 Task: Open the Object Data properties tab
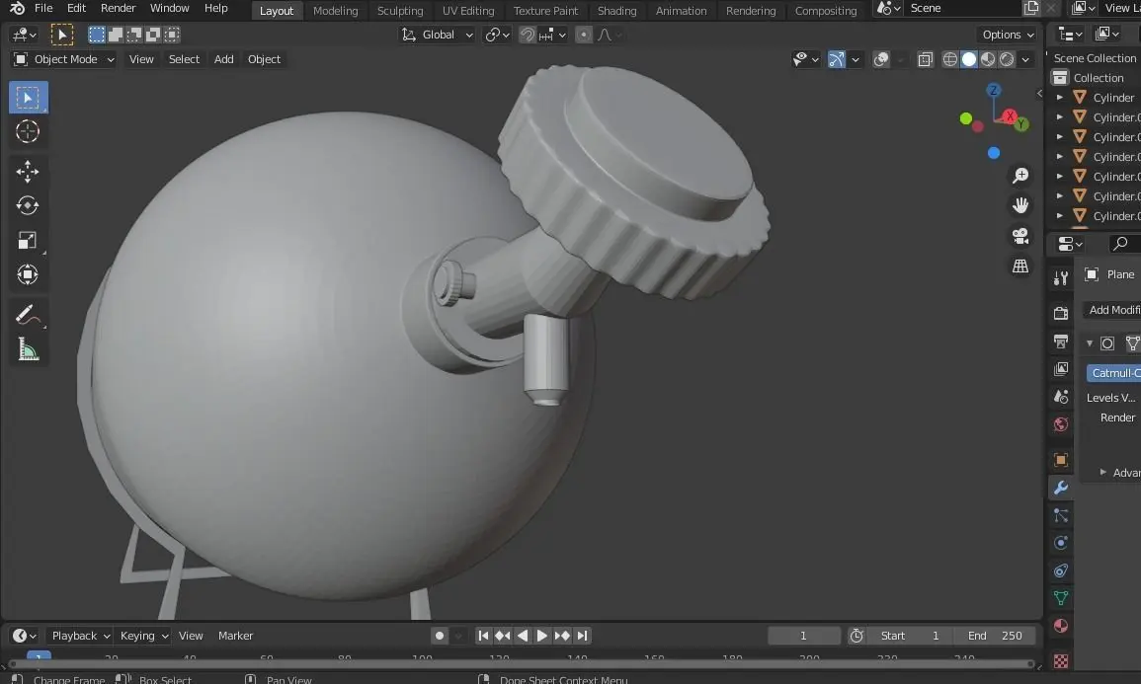[x=1061, y=598]
